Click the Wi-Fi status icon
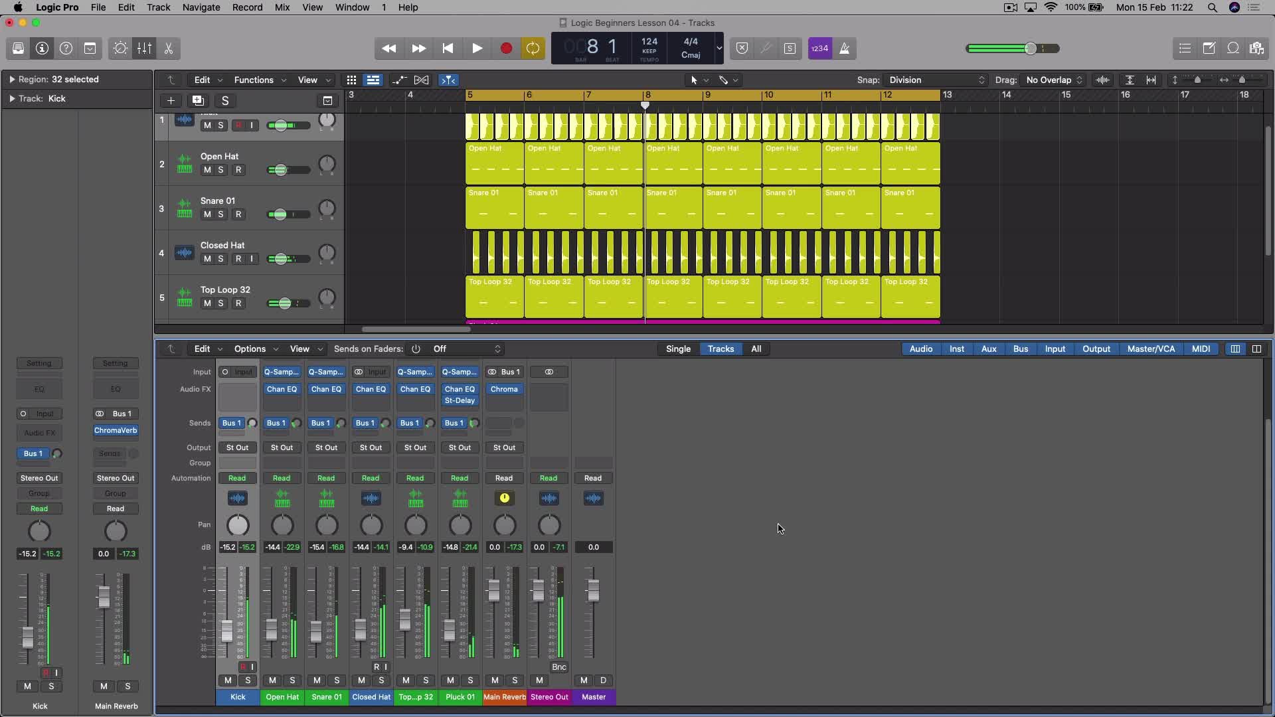The width and height of the screenshot is (1275, 717). [x=1051, y=7]
